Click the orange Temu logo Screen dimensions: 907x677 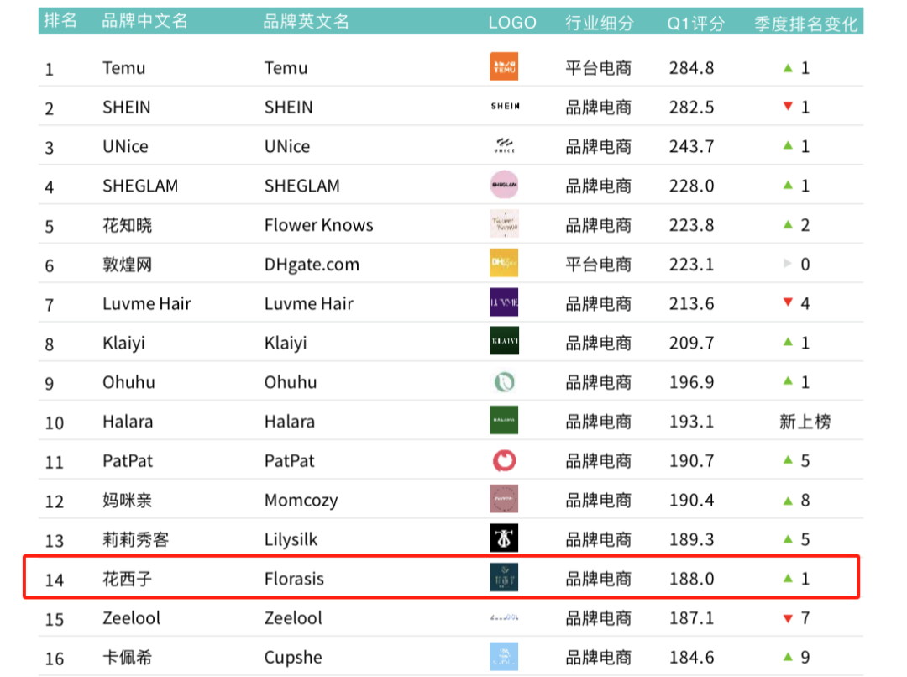pyautogui.click(x=504, y=67)
